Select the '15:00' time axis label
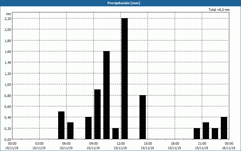Screen dimensions: 241x151 click(x=148, y=144)
